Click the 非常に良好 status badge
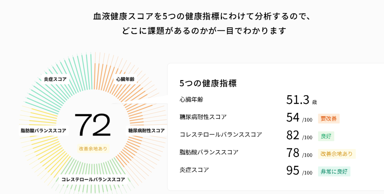 coord(334,172)
